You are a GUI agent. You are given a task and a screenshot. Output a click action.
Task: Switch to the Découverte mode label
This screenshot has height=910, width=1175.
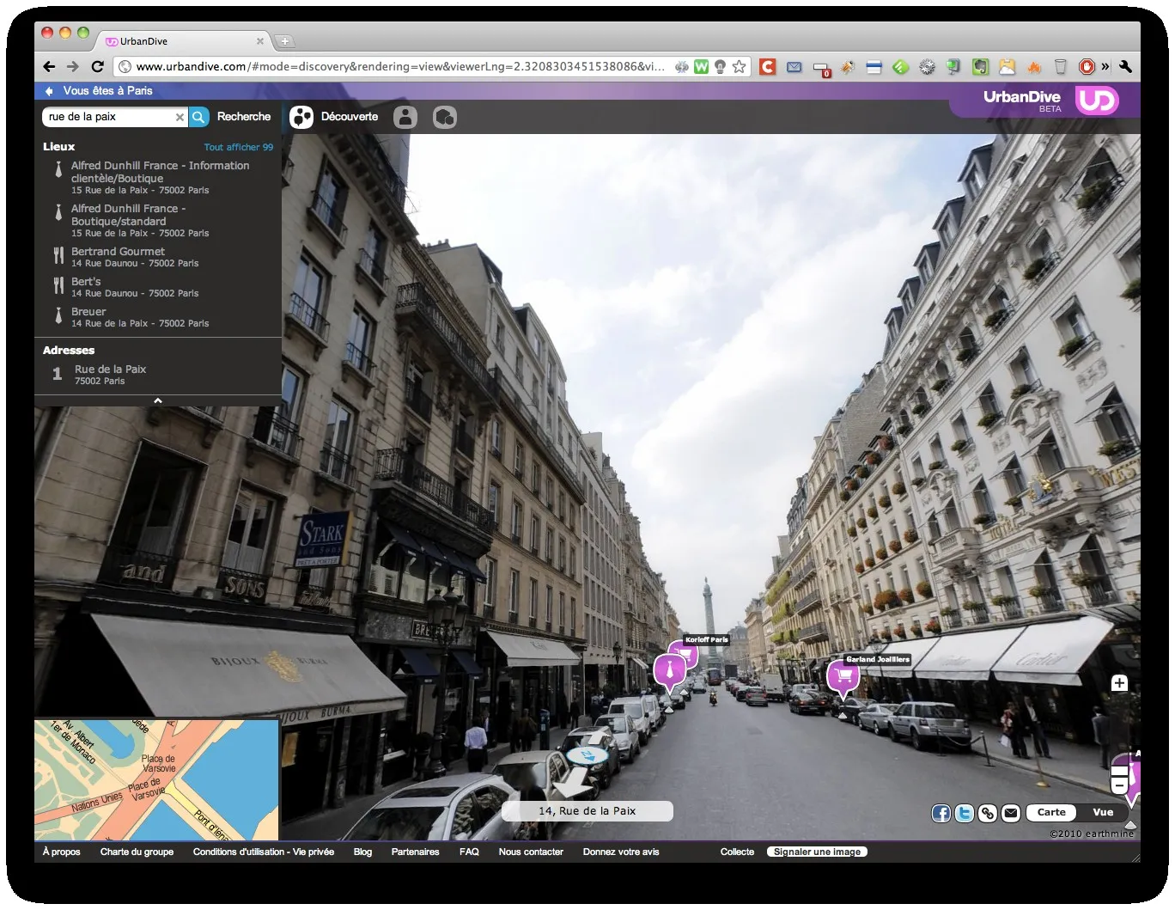[350, 117]
